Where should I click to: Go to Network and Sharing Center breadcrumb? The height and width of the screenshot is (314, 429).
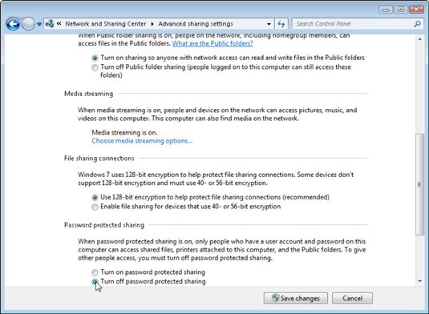tap(105, 24)
